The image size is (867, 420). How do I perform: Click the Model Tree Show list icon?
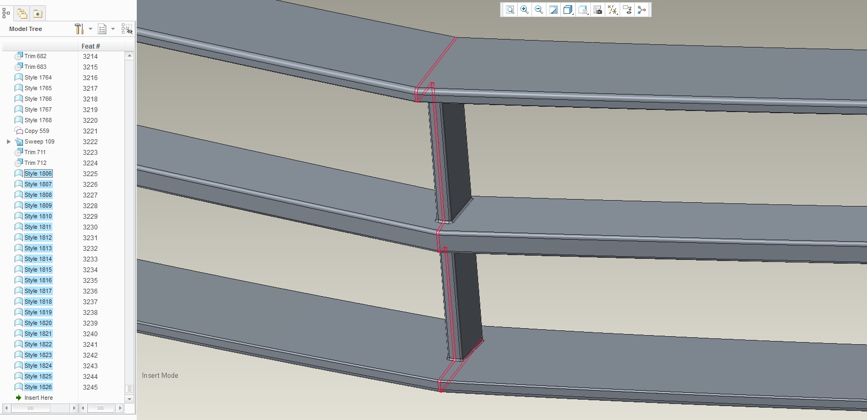102,29
